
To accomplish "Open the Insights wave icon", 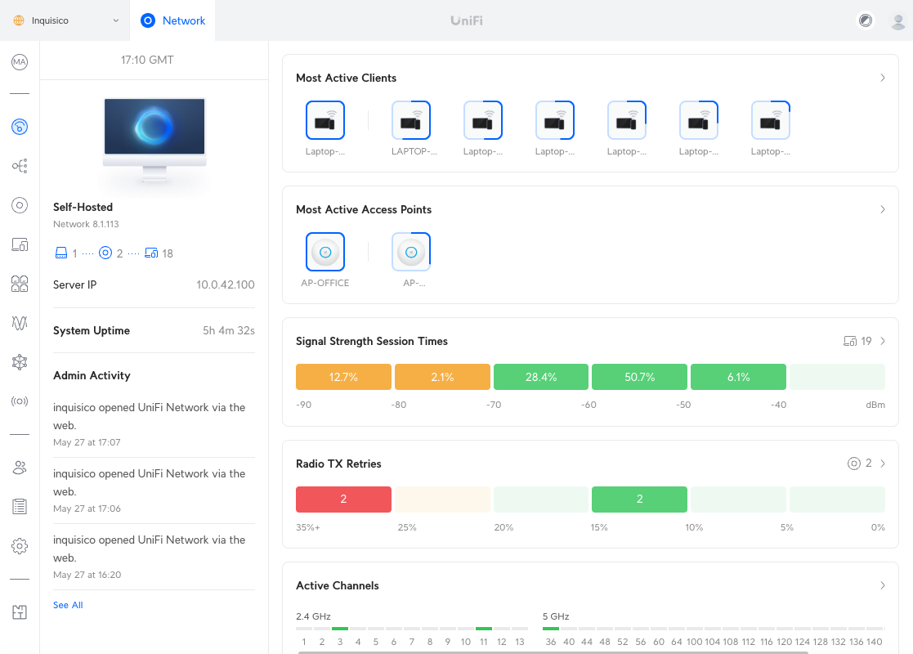I will coord(19,323).
